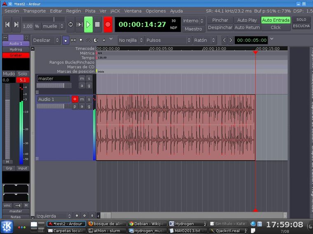Click the arrow button next to vinc

pos(18,205)
